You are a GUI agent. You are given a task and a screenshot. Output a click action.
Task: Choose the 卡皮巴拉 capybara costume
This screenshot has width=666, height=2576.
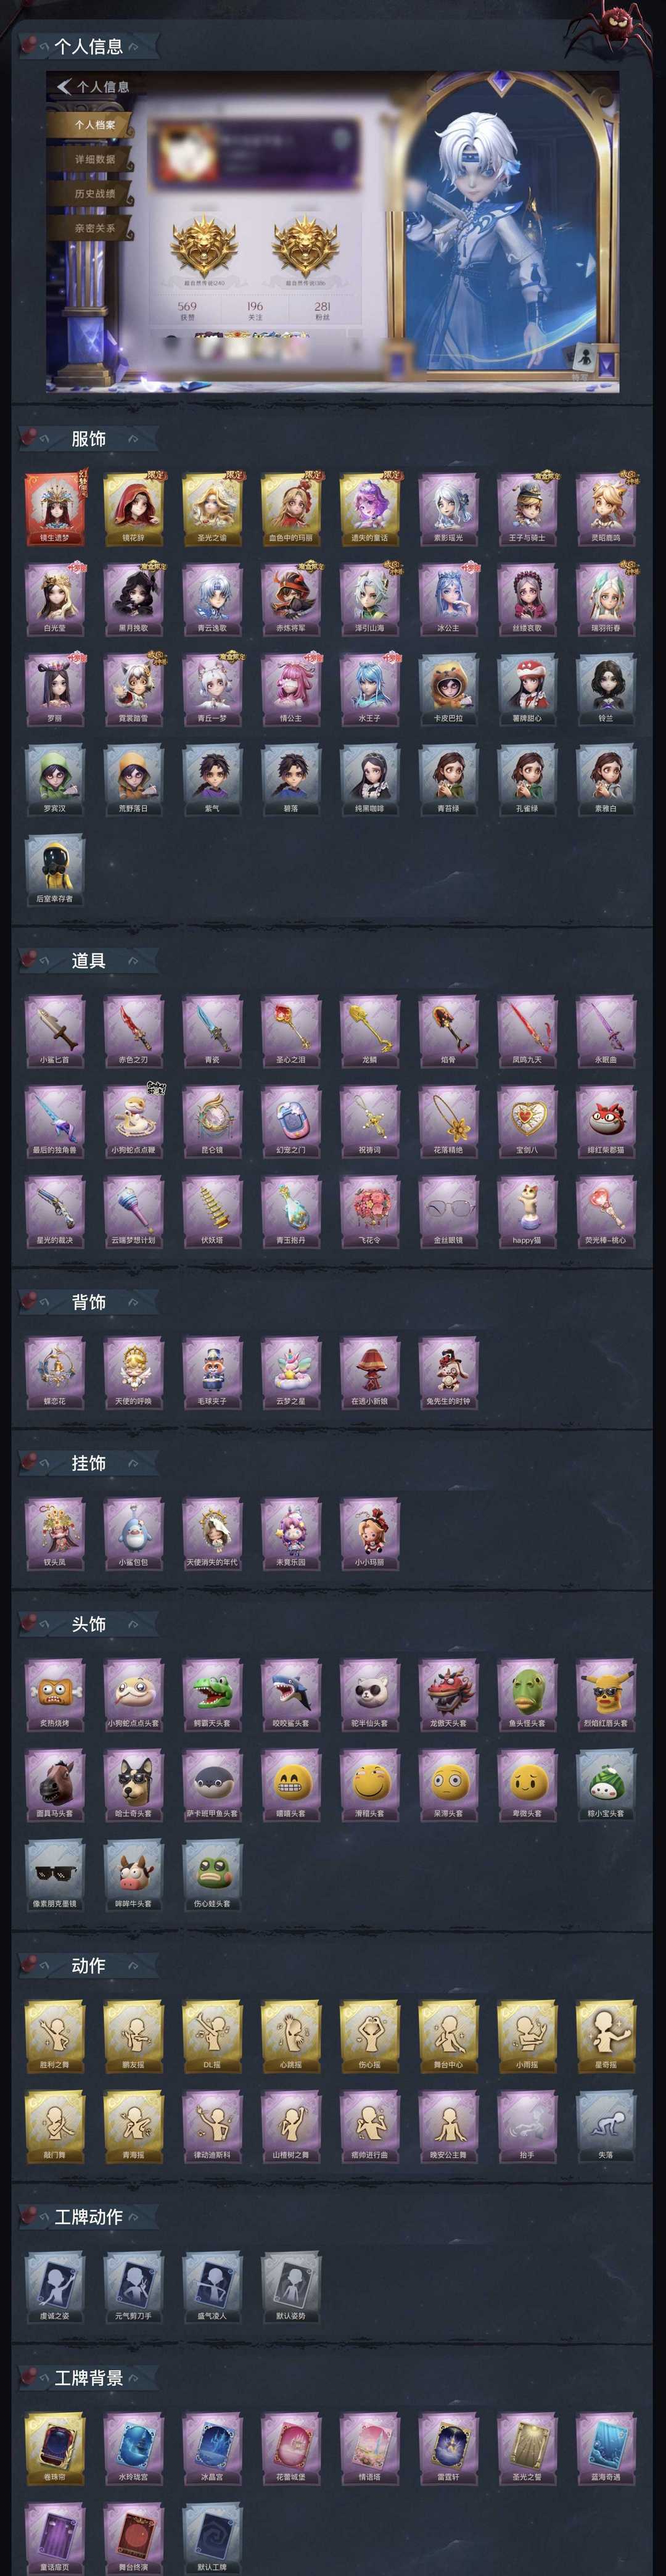point(448,688)
